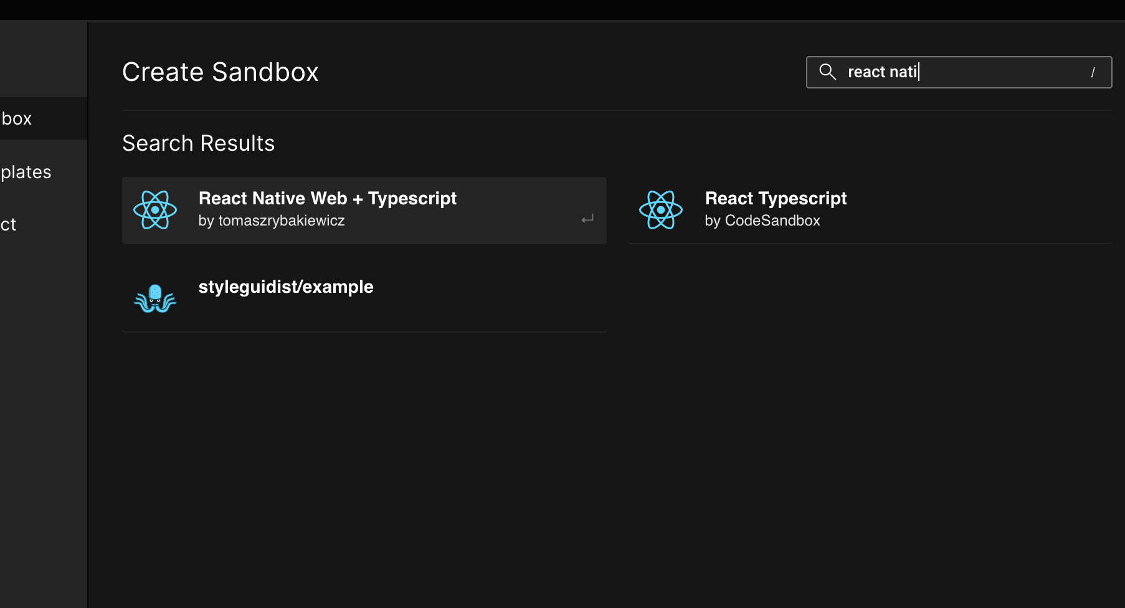1125x608 pixels.
Task: Open React Native Web + Typescript template
Action: point(364,211)
